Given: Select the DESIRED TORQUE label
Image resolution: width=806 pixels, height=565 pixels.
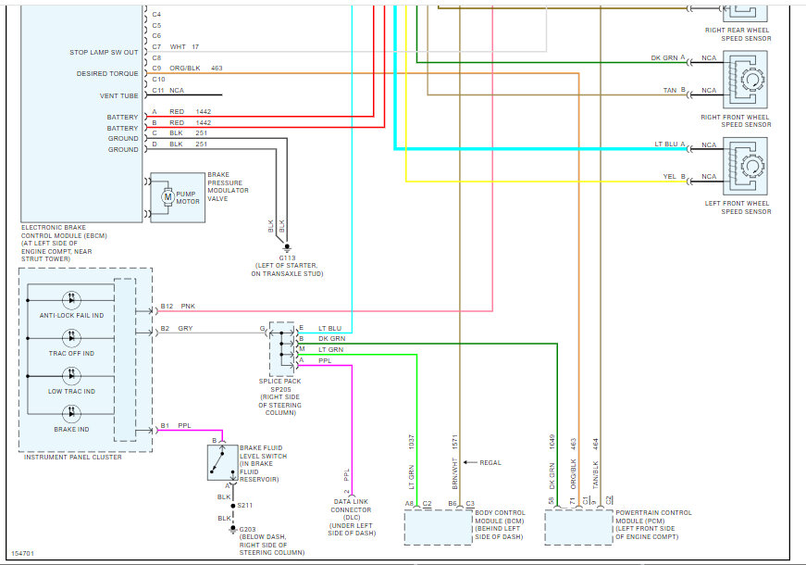Looking at the screenshot, I should click(107, 74).
